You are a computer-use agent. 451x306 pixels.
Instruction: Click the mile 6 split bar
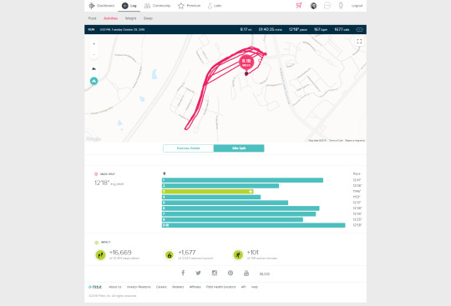click(241, 208)
